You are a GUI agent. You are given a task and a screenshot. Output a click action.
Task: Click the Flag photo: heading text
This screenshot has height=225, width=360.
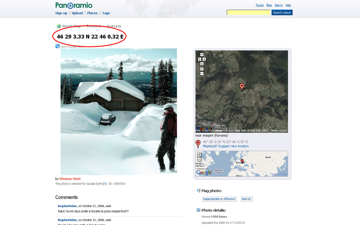(x=211, y=191)
